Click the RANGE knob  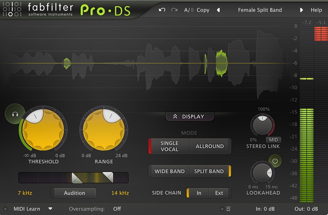coord(104,130)
